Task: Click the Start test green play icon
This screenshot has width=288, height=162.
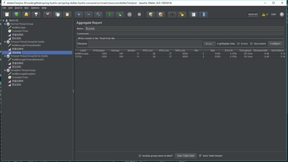Action: 110,14
